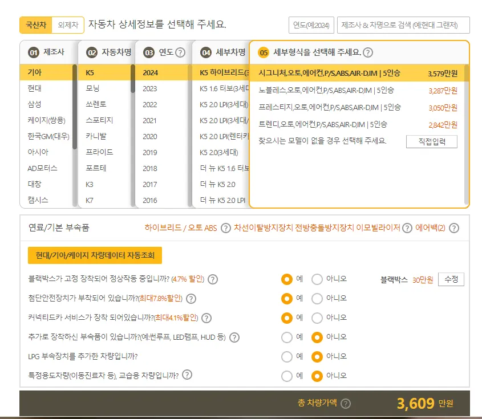Image resolution: width=482 pixels, height=419 pixels.
Task: Click the 연도(예2024) input field
Action: (x=313, y=25)
